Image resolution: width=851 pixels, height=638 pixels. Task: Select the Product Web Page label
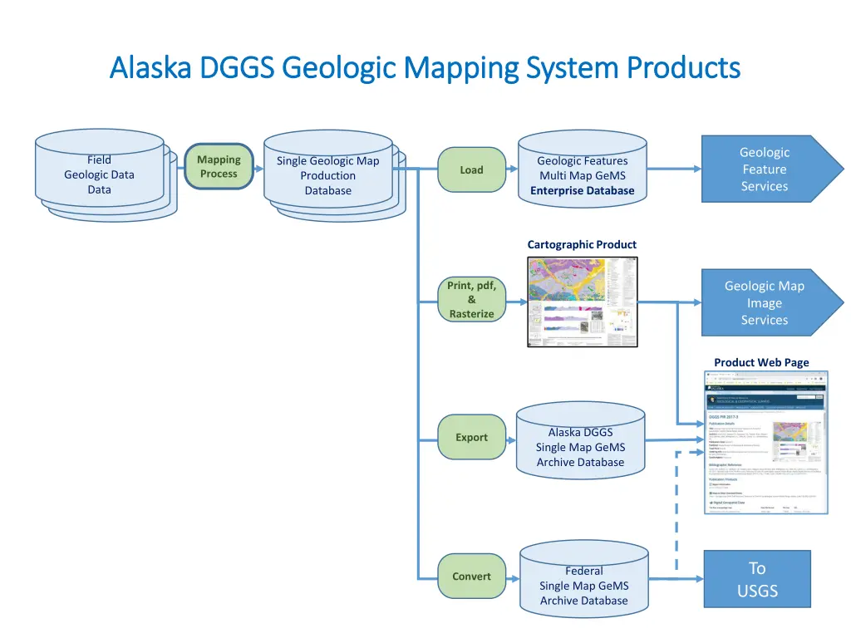(x=761, y=362)
